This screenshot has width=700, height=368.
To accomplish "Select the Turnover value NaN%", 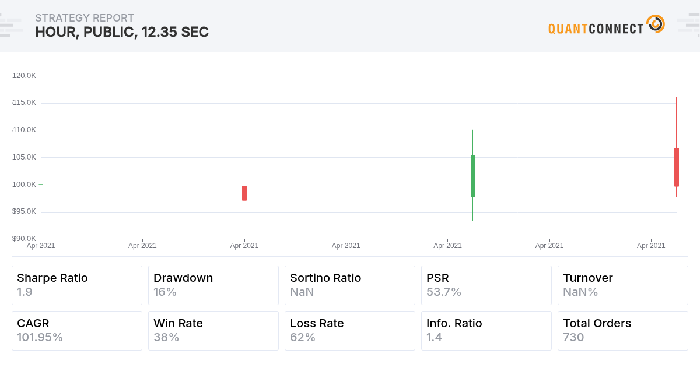I will (x=580, y=292).
